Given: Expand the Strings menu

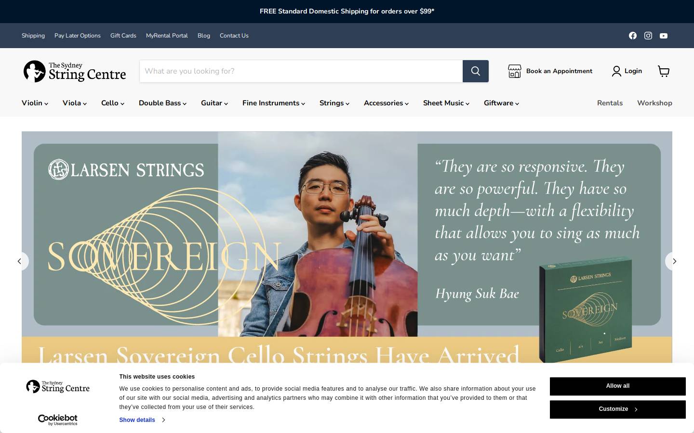Looking at the screenshot, I should 334,103.
